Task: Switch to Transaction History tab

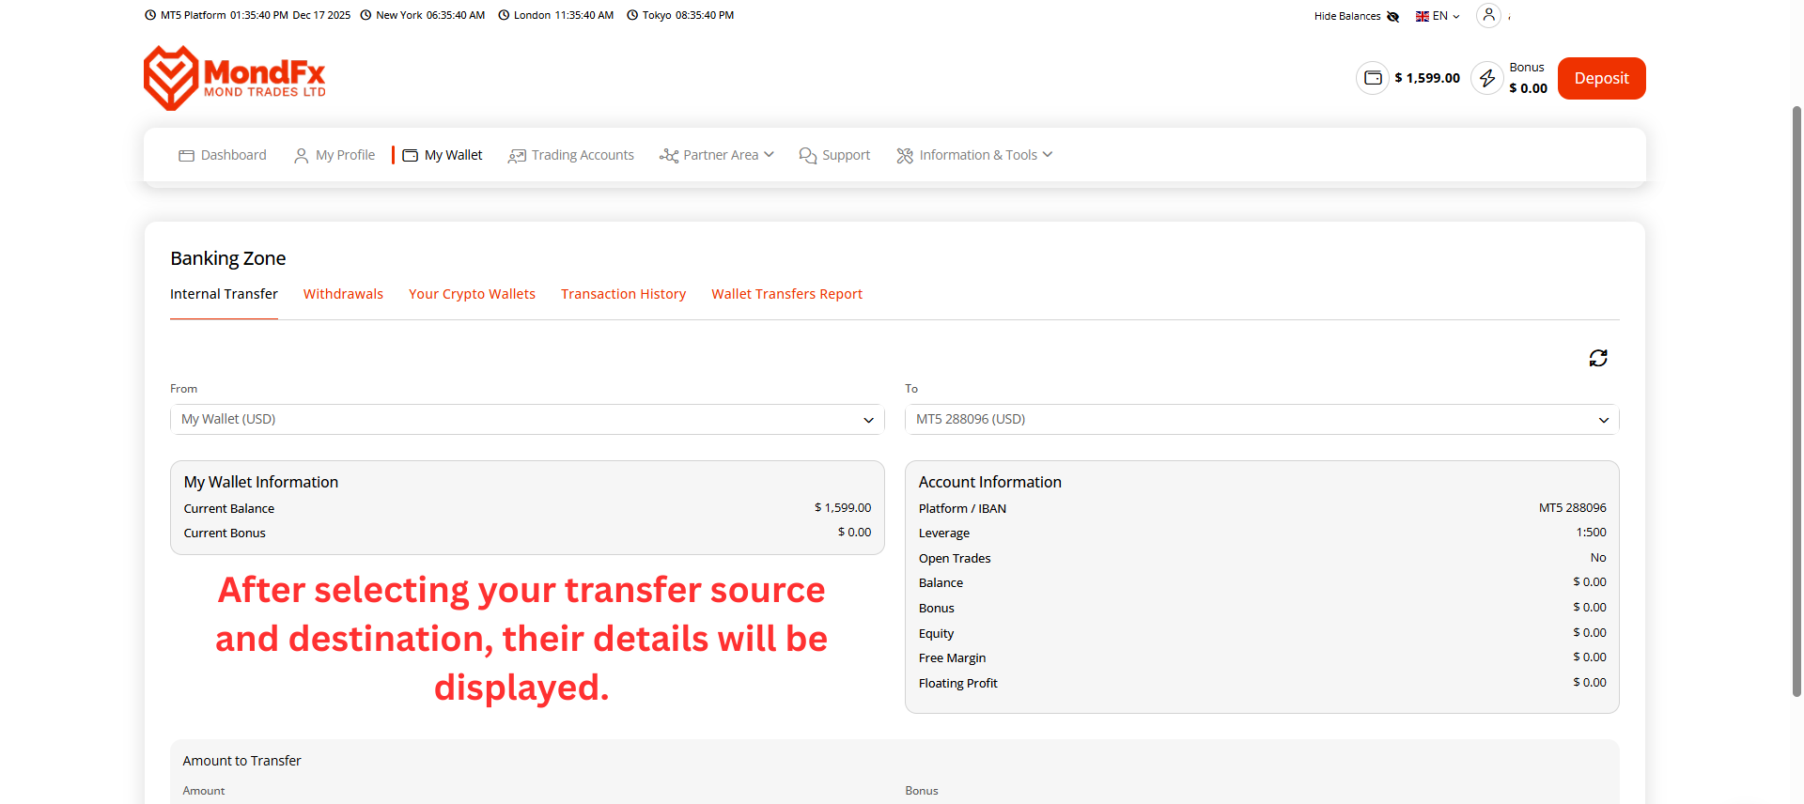Action: click(623, 294)
